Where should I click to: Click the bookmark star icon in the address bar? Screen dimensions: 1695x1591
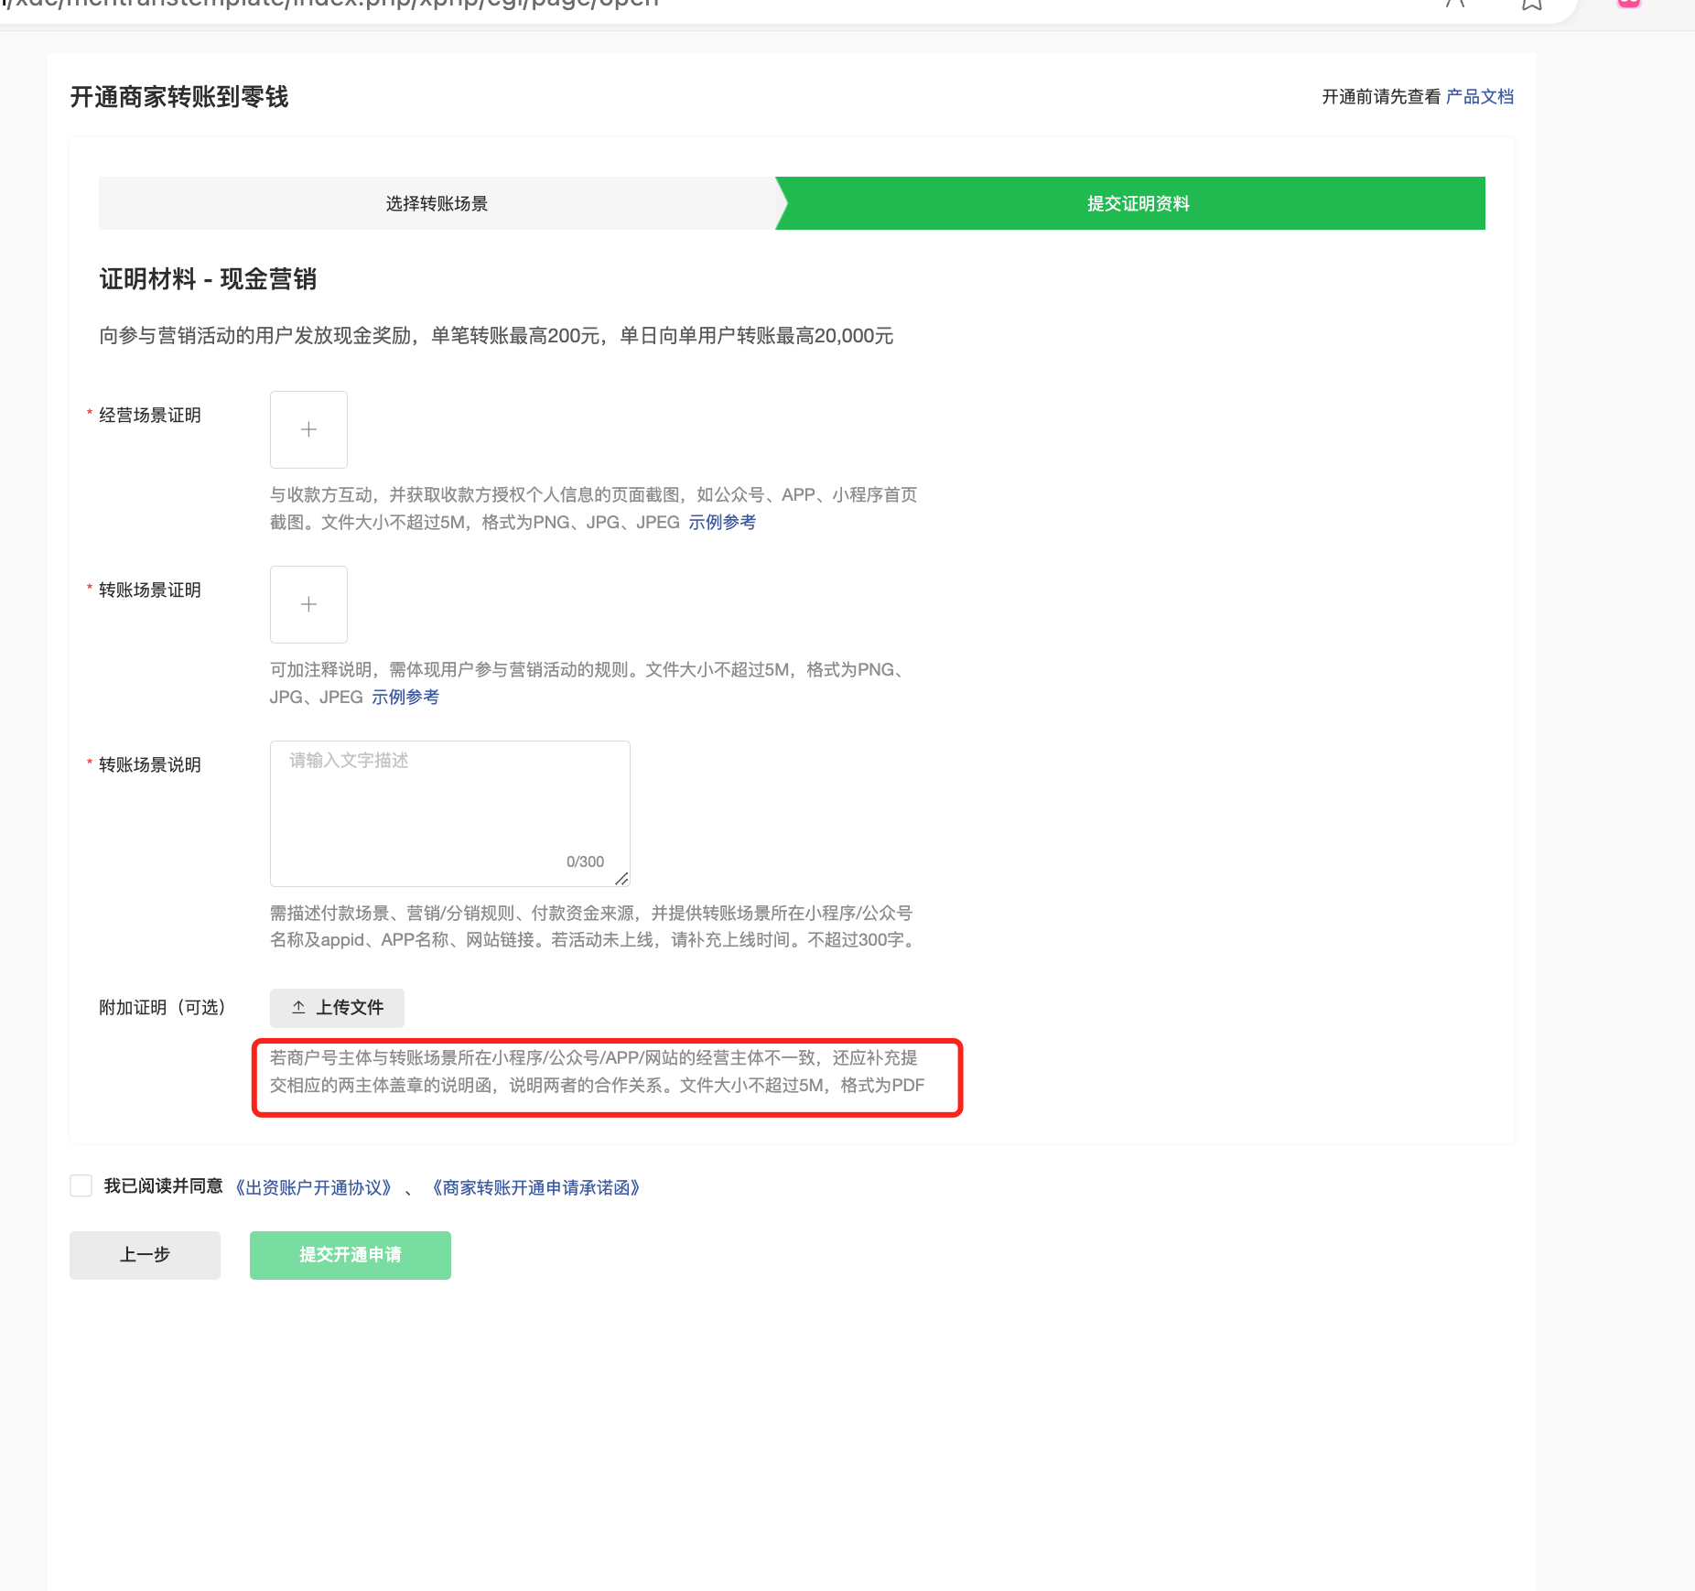[x=1531, y=4]
